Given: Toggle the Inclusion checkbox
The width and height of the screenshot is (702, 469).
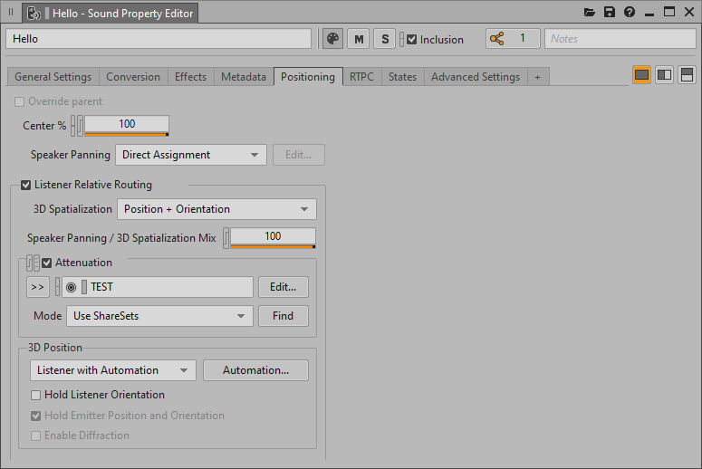Looking at the screenshot, I should [412, 40].
